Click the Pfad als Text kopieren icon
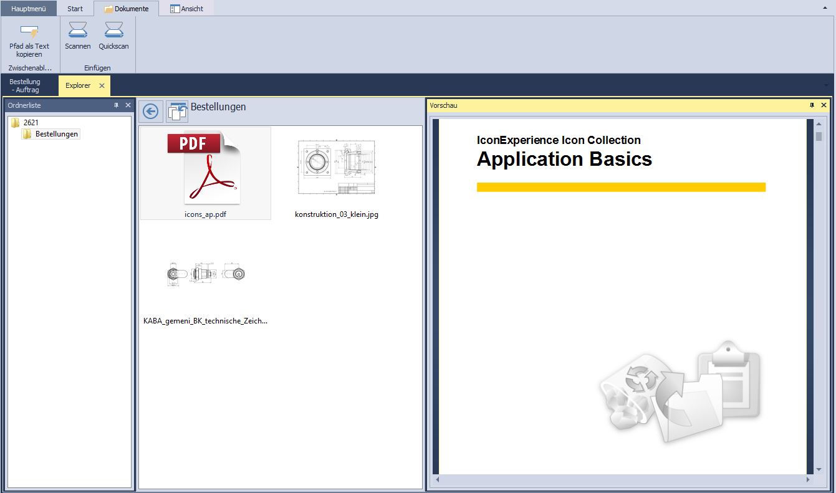This screenshot has width=836, height=493. (29, 31)
